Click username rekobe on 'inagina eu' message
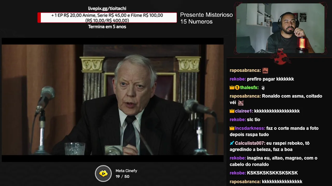 [238, 158]
